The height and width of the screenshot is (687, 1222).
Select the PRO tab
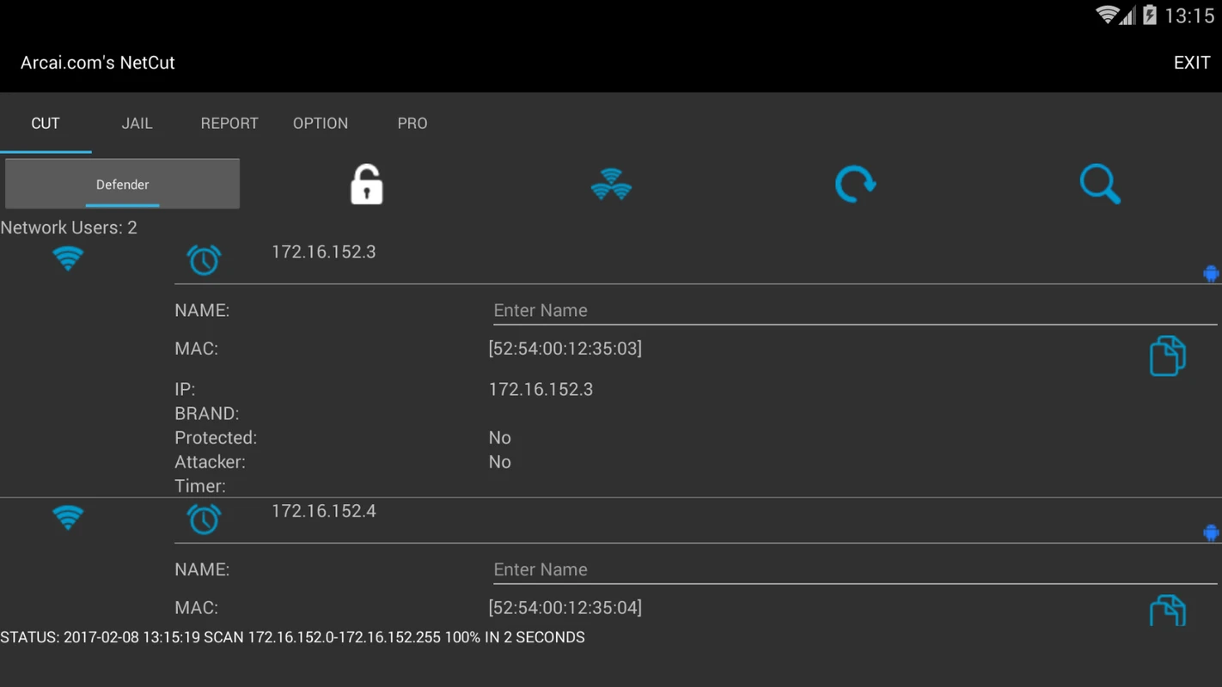[x=412, y=124]
